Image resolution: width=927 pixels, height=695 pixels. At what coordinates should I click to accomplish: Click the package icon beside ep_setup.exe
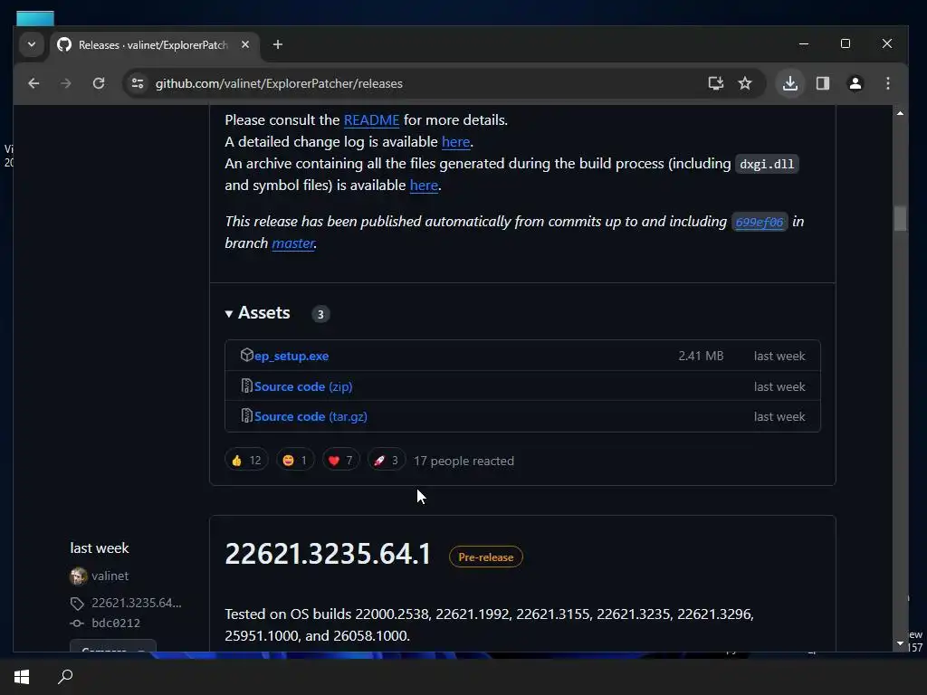point(246,355)
